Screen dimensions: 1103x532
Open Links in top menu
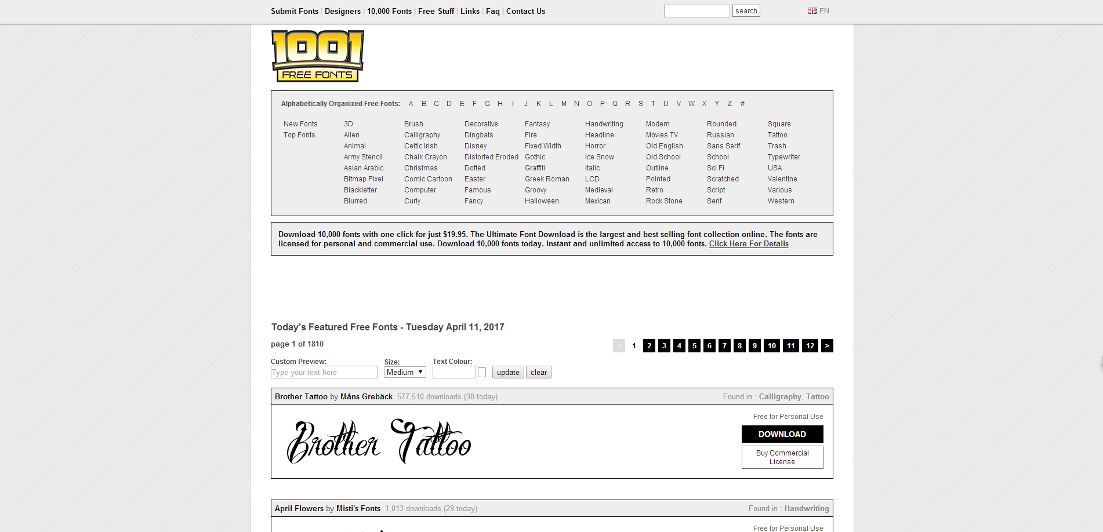pyautogui.click(x=470, y=11)
